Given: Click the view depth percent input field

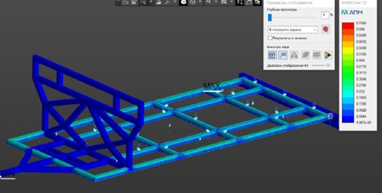Looking at the screenshot, I should tap(324, 15).
